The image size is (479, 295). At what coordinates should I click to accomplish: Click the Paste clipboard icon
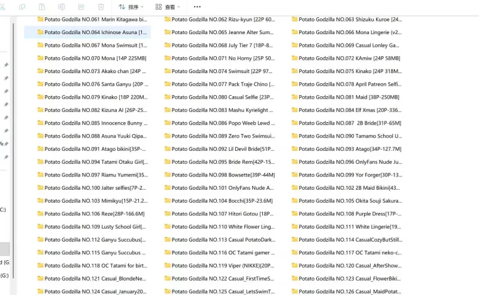[x=42, y=7]
